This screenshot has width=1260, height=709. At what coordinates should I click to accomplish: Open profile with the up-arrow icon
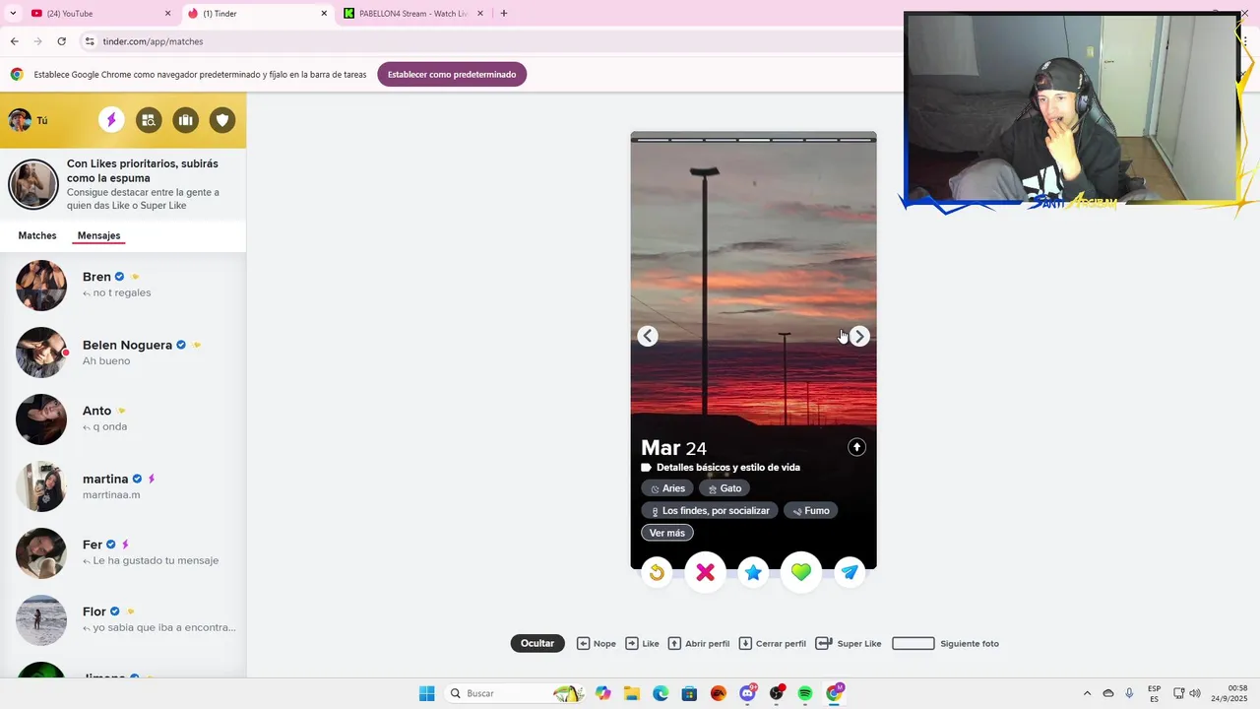[x=856, y=447]
